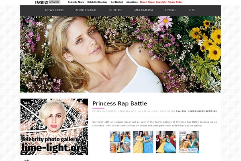This screenshot has width=241, height=161.
Task: Click Get Hosted link
Action: 116,2
